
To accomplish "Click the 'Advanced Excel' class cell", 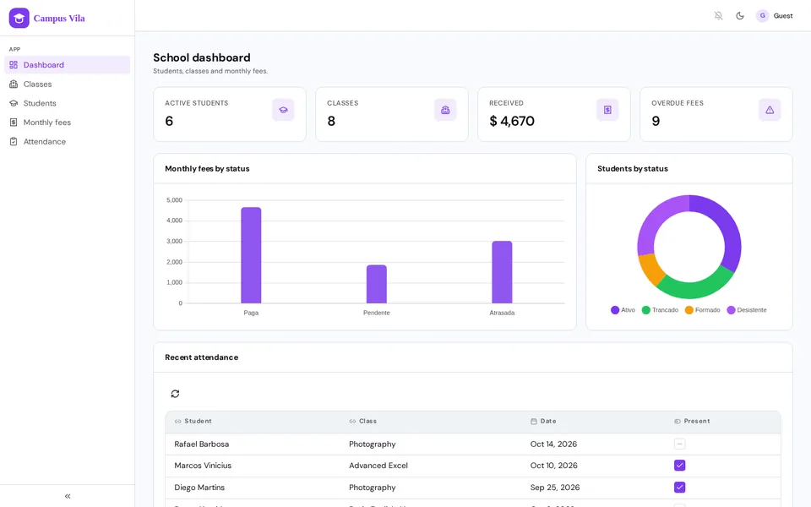I will pyautogui.click(x=378, y=465).
